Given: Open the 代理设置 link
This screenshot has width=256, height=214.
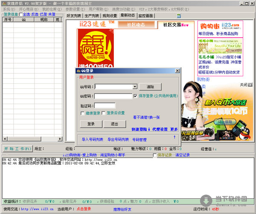Looking at the screenshot, I should [x=160, y=129].
